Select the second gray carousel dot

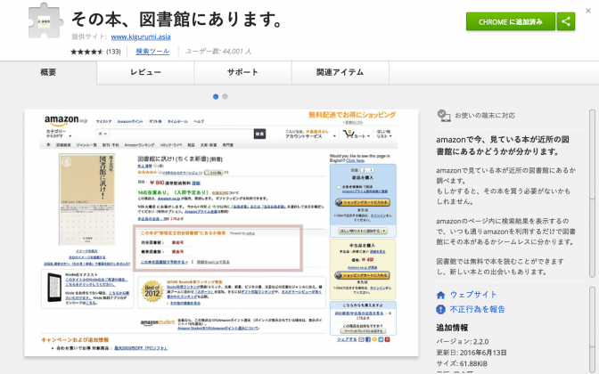pos(225,97)
